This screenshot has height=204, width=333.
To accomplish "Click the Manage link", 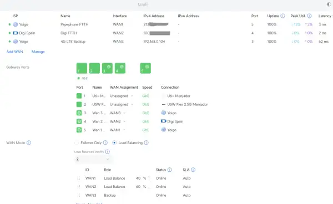I will (38, 52).
